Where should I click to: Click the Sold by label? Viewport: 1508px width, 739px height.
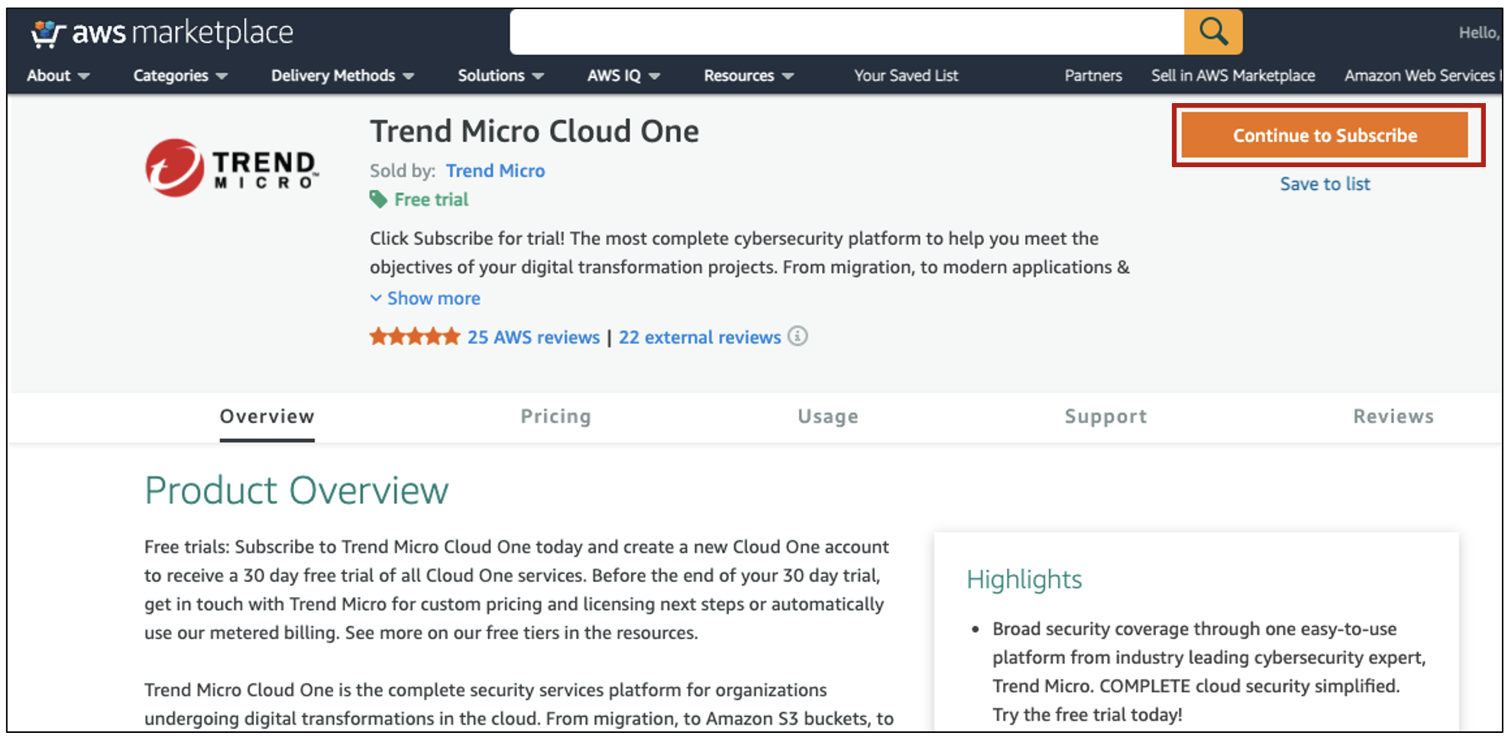click(403, 171)
